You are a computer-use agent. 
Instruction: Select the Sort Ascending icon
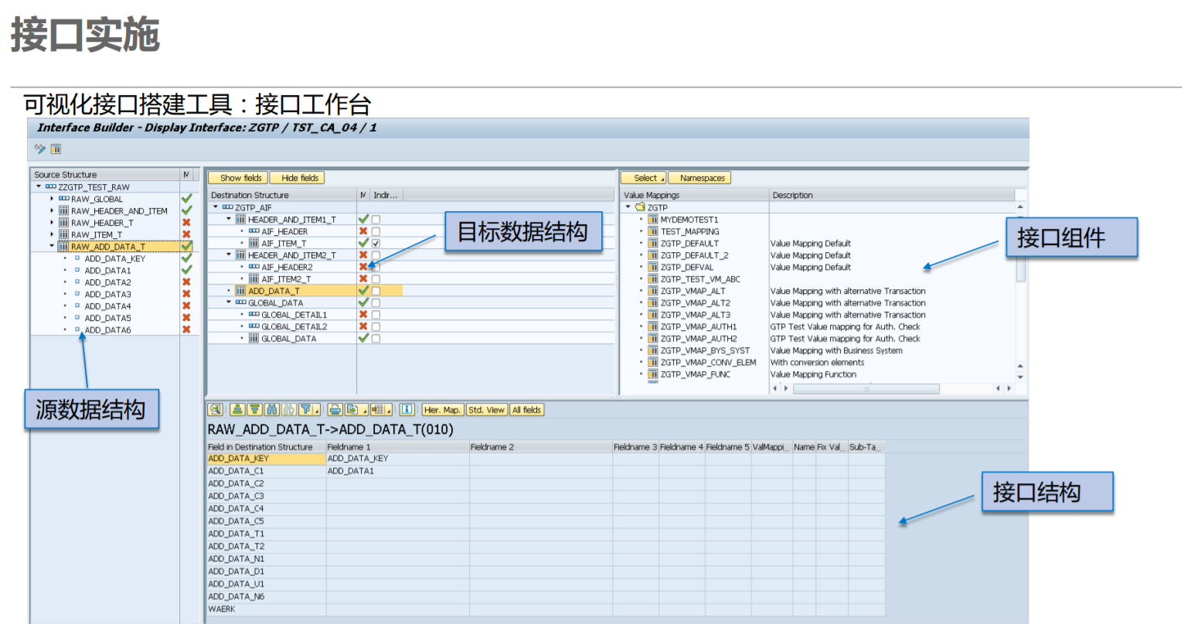[x=238, y=410]
